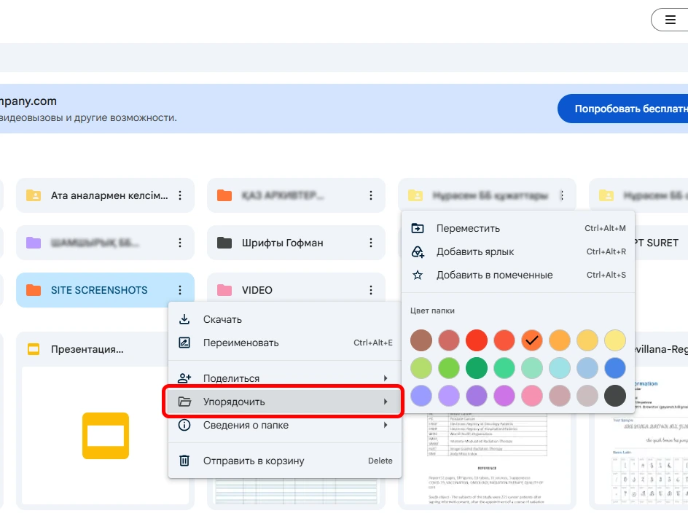
Task: Pick the pale yellow folder color swatch
Action: (x=614, y=340)
